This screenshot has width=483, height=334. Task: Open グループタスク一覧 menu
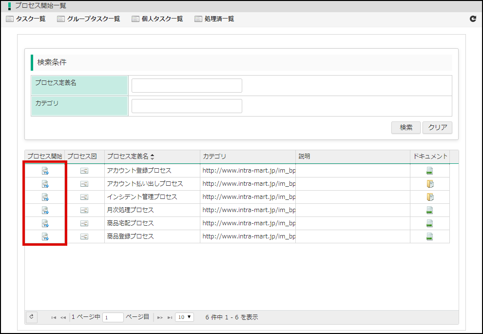89,19
